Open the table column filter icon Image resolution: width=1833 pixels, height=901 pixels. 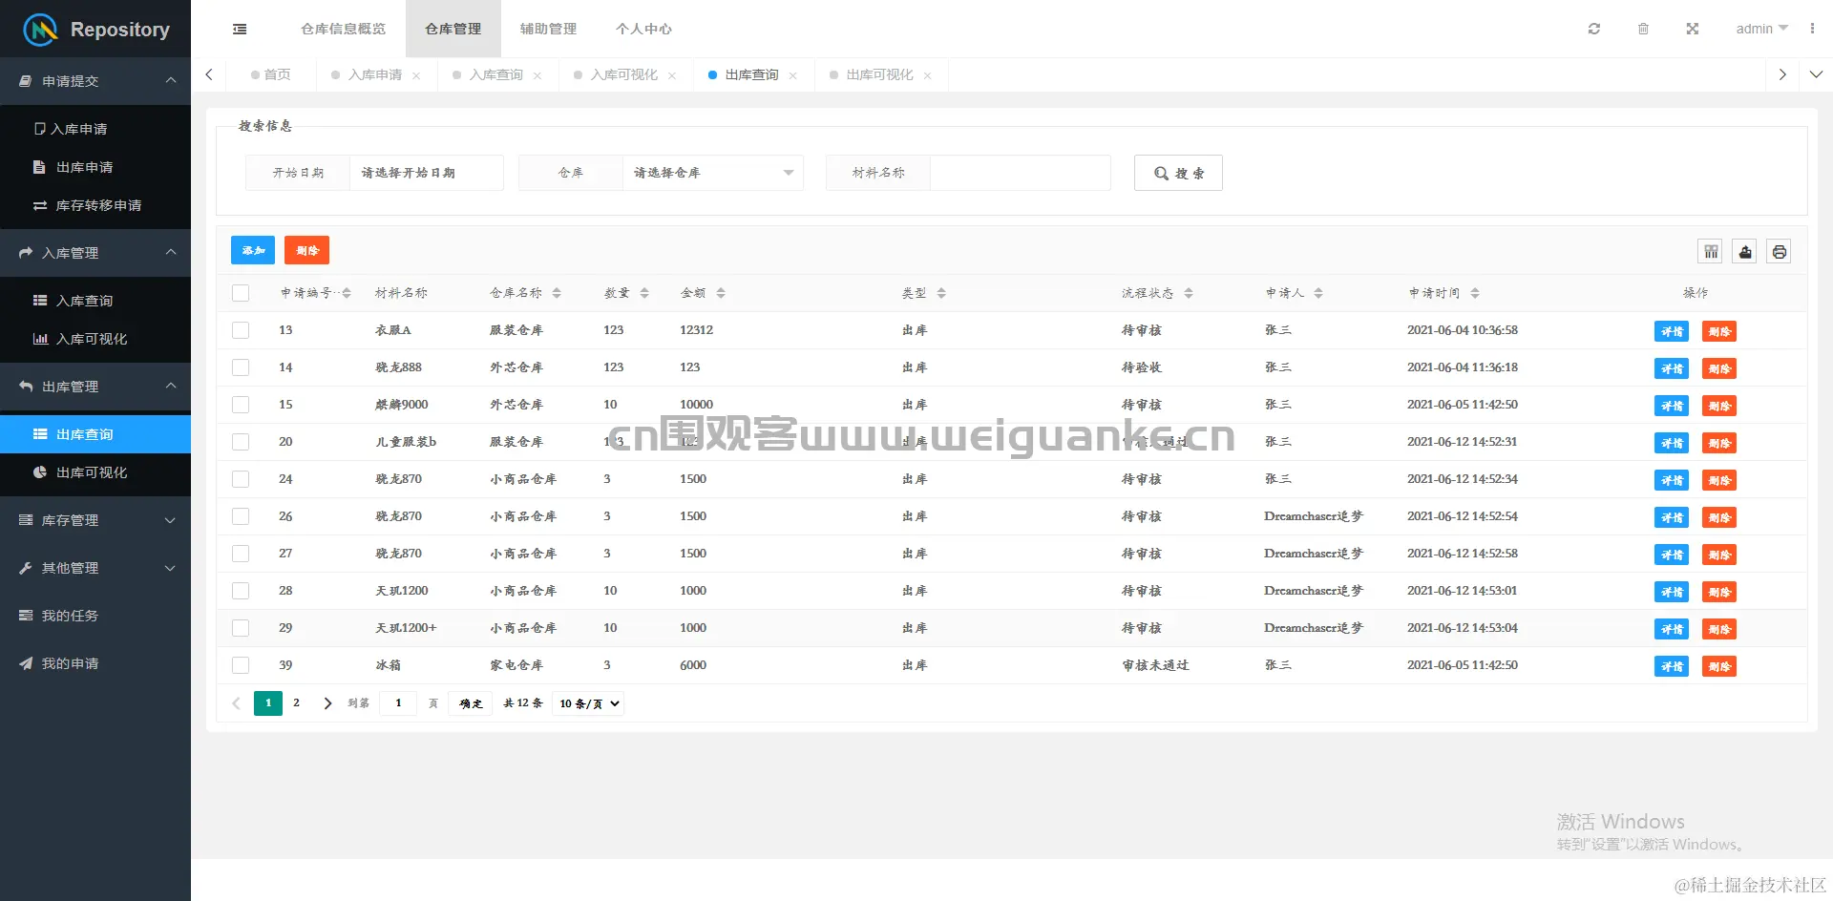click(1711, 252)
